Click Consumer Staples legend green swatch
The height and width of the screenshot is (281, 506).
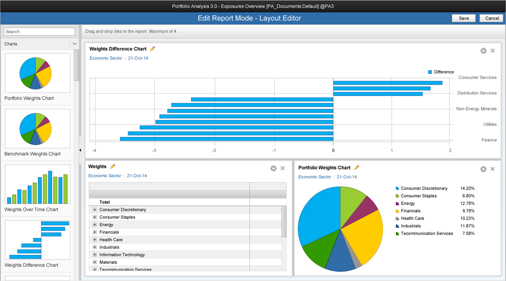[397, 196]
